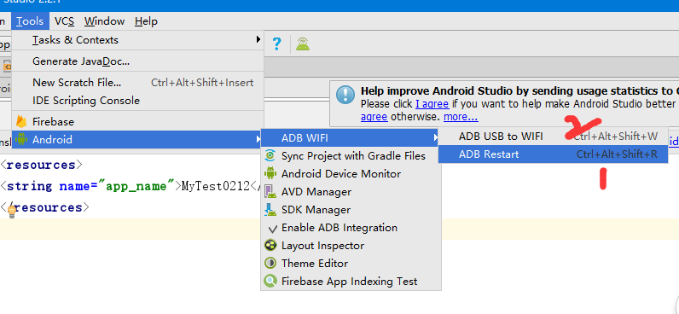Click the ADB WiFi Android toolbar icon
679x314 pixels.
(x=303, y=44)
